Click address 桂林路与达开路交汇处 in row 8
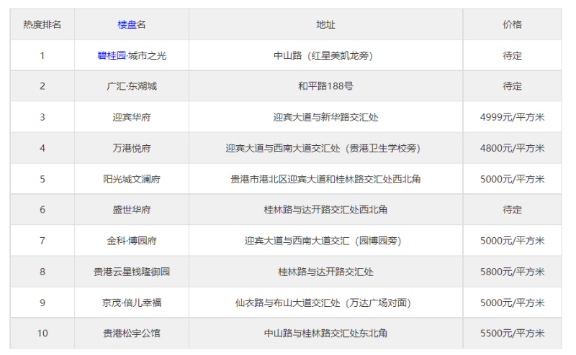 click(325, 272)
